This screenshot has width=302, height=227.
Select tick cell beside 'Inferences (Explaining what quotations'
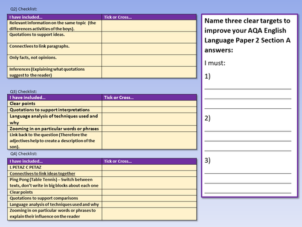click(149, 72)
